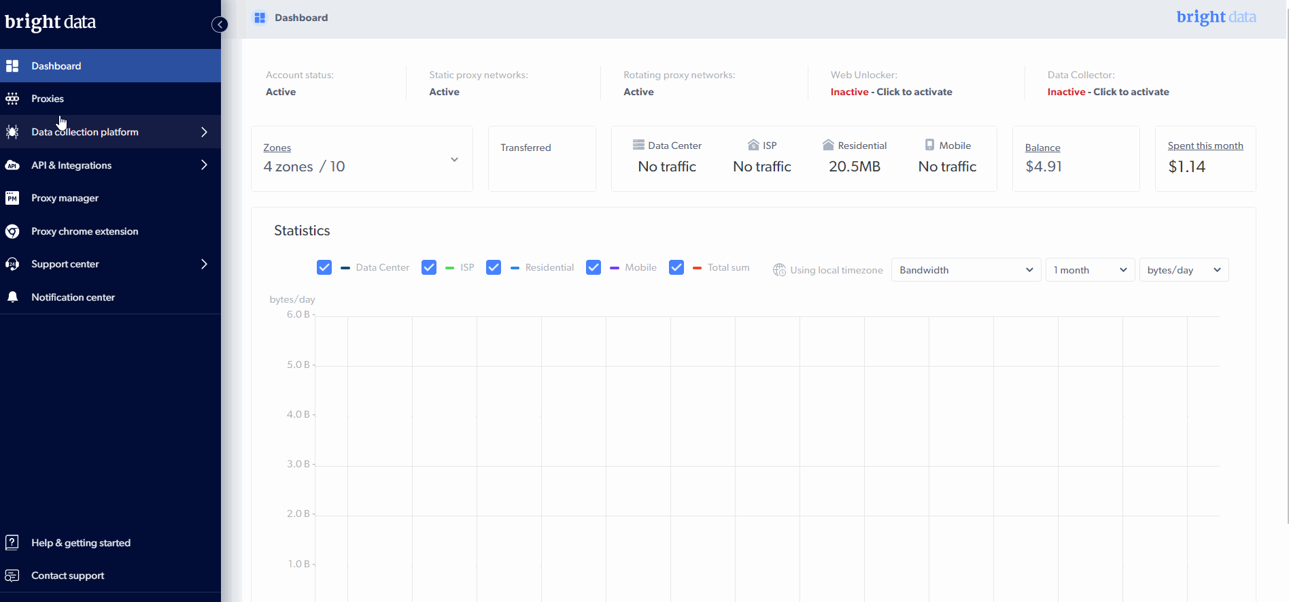Screen dimensions: 1289x602
Task: Click the $4.91 balance amount
Action: (1044, 167)
